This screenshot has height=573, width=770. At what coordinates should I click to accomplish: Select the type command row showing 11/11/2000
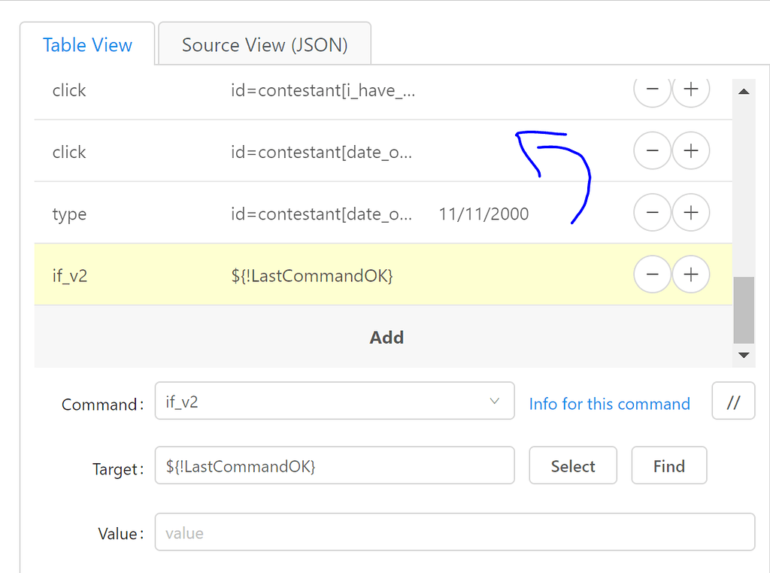point(301,213)
